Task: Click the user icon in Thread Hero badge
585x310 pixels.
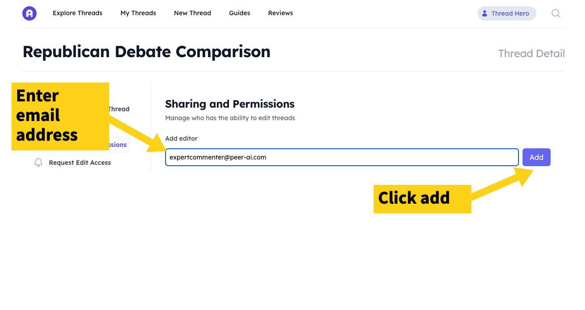Action: (x=485, y=13)
